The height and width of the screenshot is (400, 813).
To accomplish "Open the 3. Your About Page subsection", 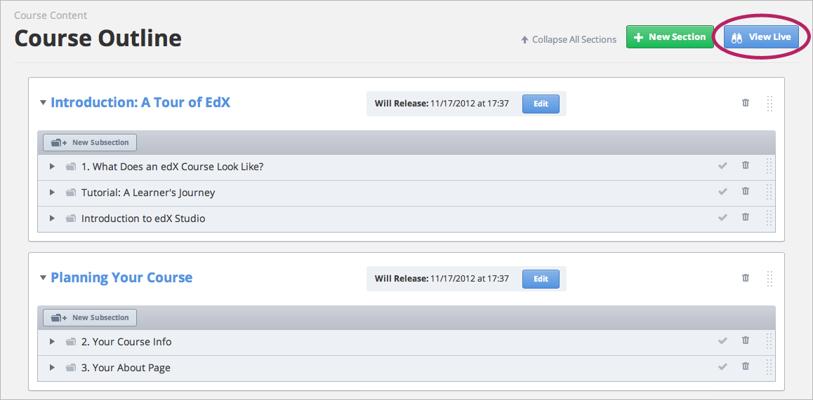I will 126,368.
